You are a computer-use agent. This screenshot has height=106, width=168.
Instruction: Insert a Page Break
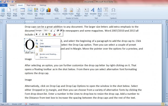pos(15,12)
